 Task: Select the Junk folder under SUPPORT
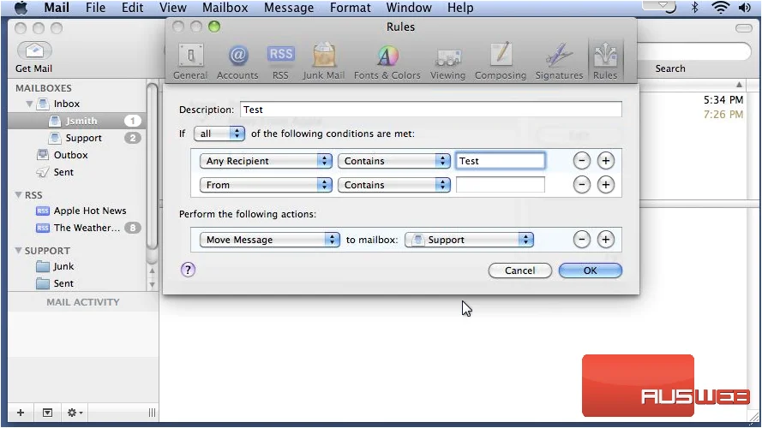77,266
